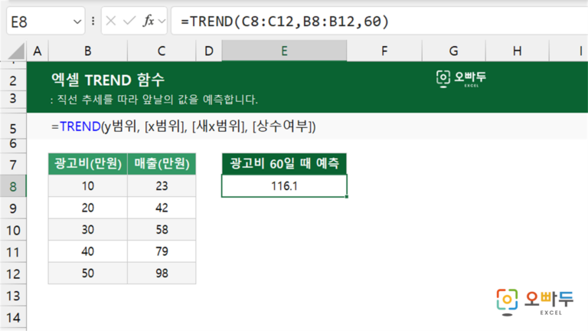Select column E header
The image size is (588, 331).
(284, 51)
